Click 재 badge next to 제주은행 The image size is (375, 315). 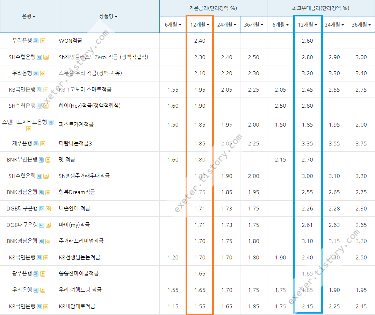coord(36,143)
